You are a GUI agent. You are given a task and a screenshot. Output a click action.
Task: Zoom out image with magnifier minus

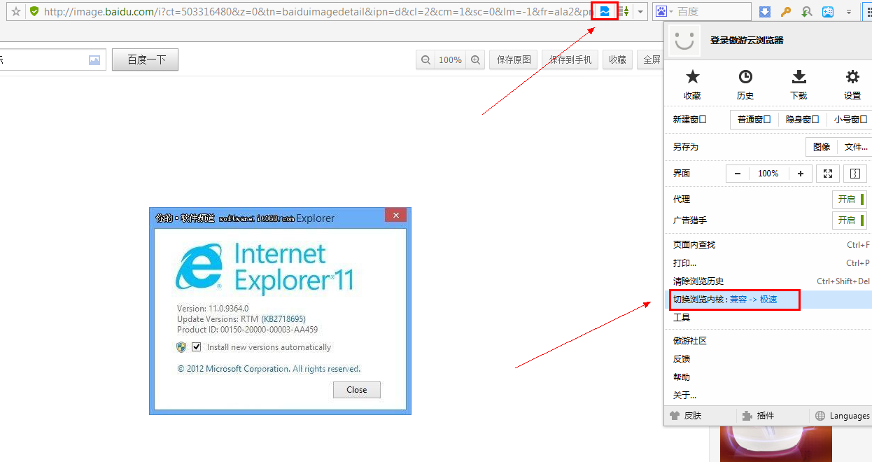tap(426, 60)
